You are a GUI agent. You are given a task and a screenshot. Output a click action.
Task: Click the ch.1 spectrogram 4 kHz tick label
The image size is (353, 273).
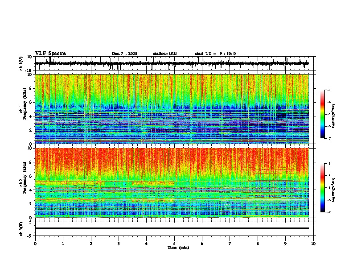[x=31, y=116]
